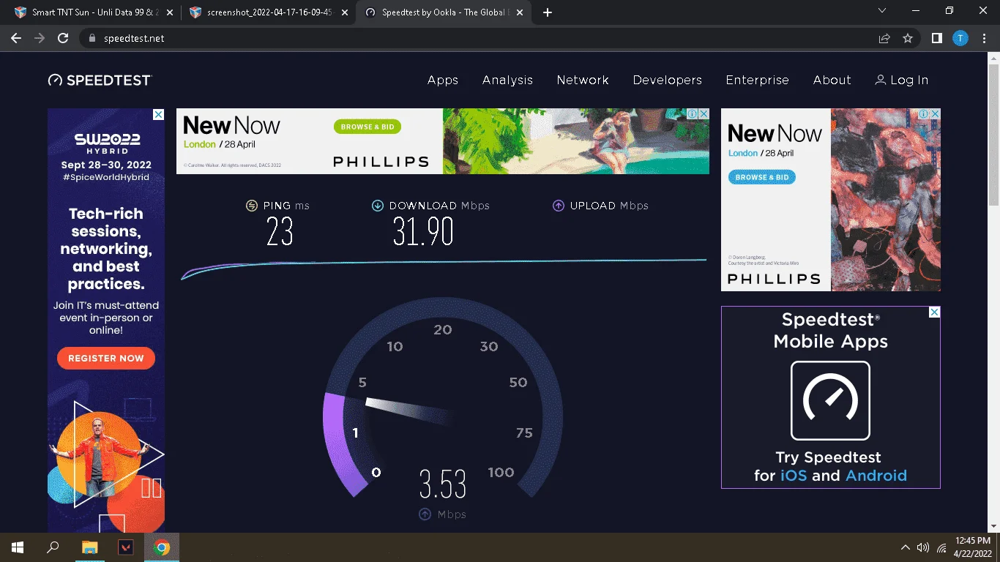Close the screenshot_2022-04-17 tab
Image resolution: width=1000 pixels, height=562 pixels.
[x=343, y=12]
